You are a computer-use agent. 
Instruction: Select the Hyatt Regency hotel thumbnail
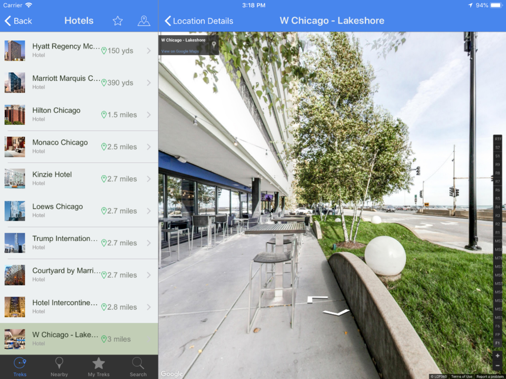(15, 51)
